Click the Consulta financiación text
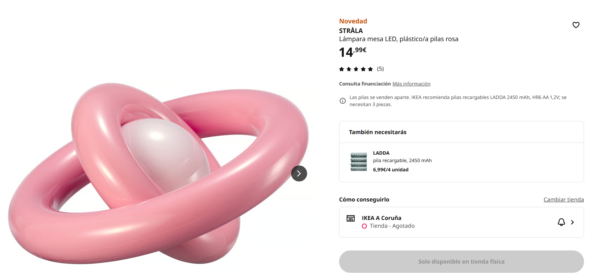Image resolution: width=600 pixels, height=276 pixels. pos(365,84)
